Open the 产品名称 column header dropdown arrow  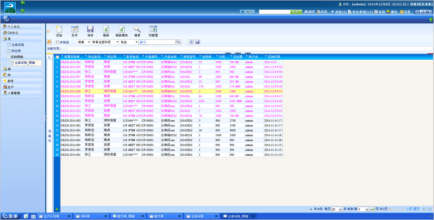tap(162, 57)
